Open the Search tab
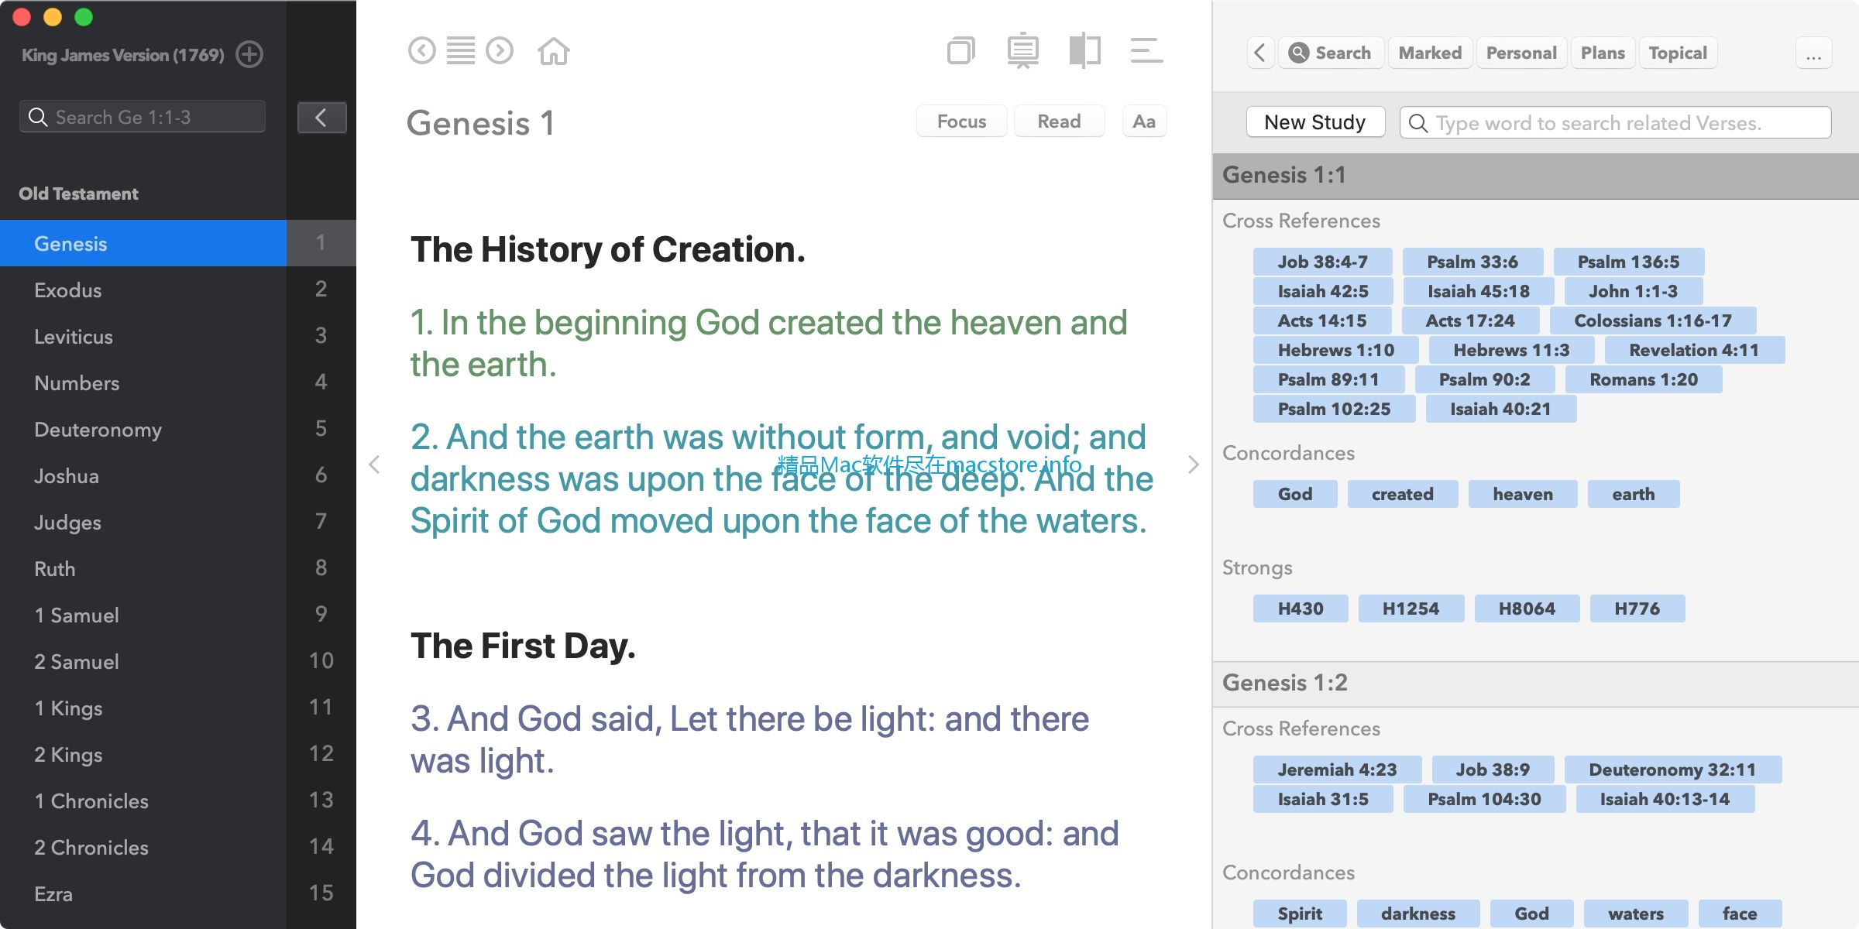Image resolution: width=1859 pixels, height=929 pixels. coord(1331,53)
